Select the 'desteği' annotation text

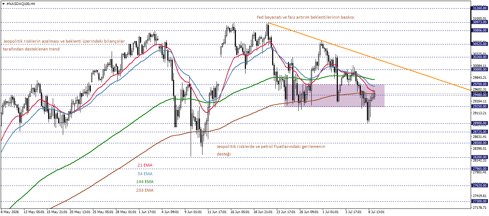224,154
